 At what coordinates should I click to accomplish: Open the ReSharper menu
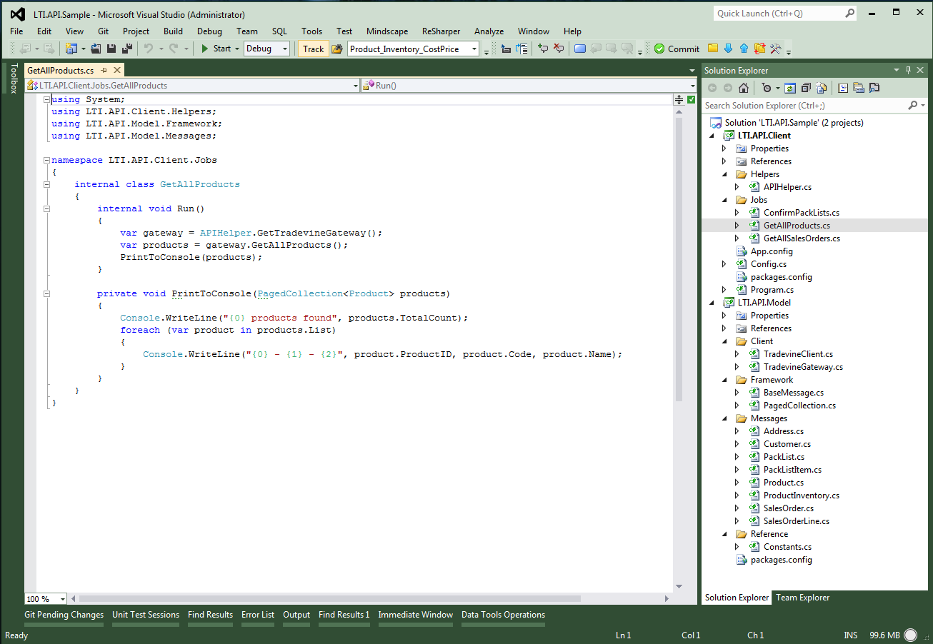pos(441,31)
